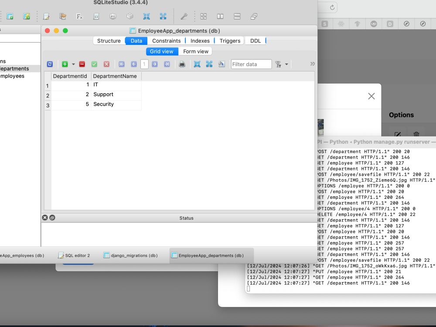Apply filter with the funnel icon

(x=278, y=64)
